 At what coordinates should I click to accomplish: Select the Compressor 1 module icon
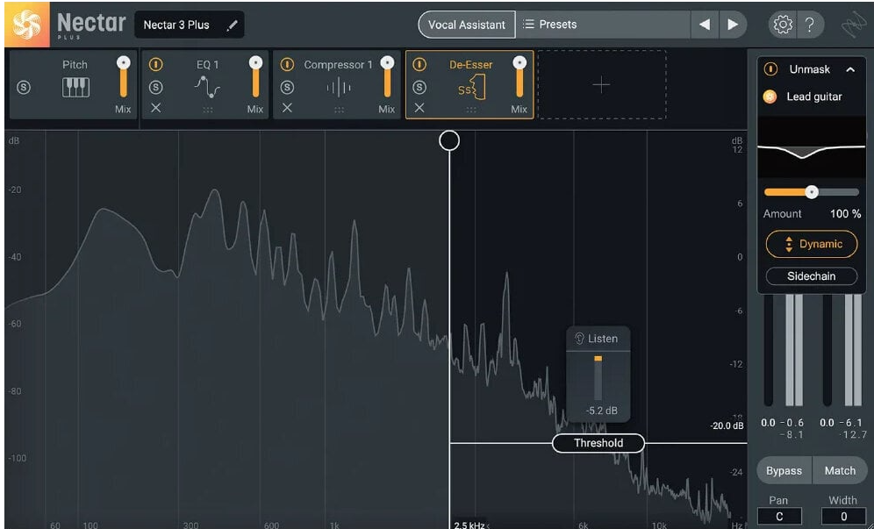[339, 88]
